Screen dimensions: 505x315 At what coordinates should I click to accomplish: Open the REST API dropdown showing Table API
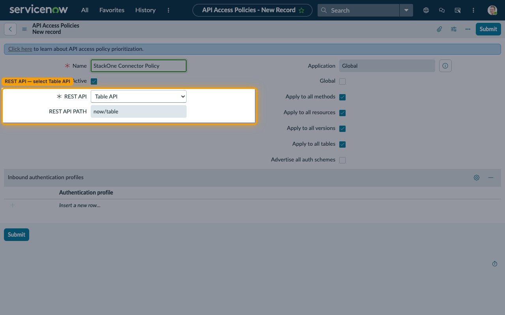138,96
